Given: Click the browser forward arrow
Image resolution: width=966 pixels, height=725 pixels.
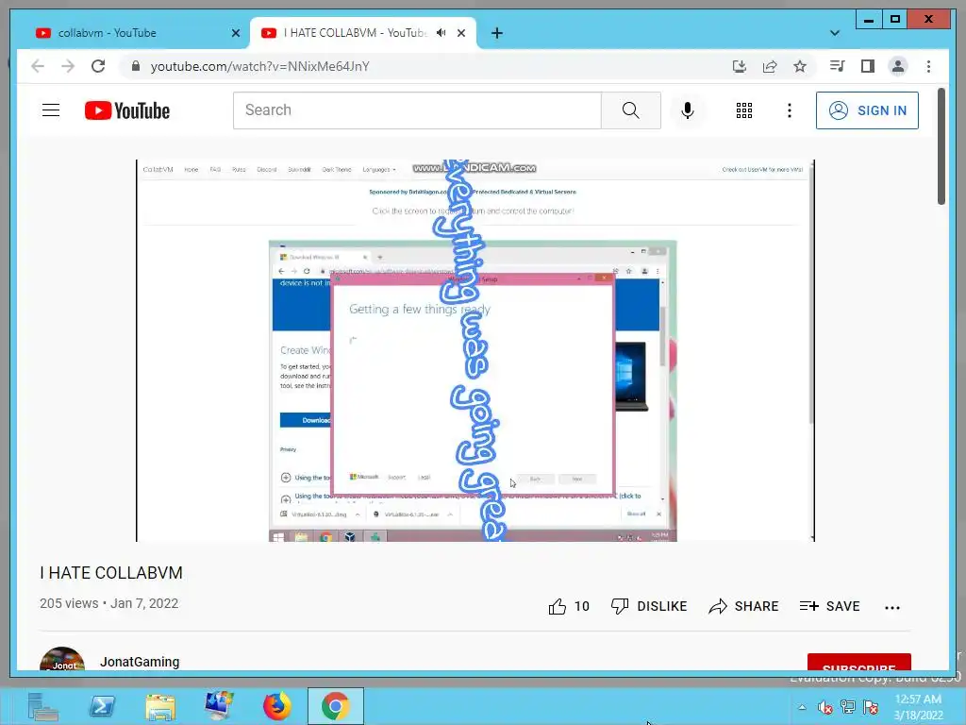Looking at the screenshot, I should [x=68, y=66].
